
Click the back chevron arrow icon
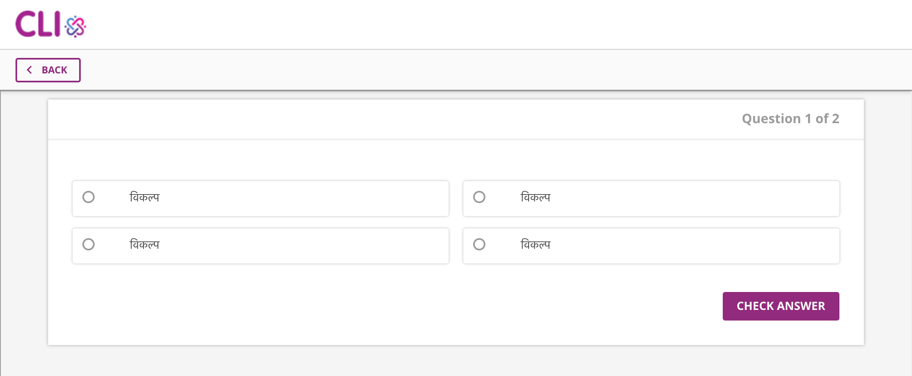tap(29, 70)
